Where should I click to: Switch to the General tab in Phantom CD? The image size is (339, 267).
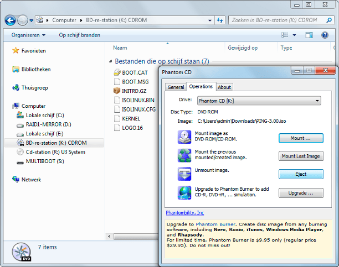click(x=176, y=87)
